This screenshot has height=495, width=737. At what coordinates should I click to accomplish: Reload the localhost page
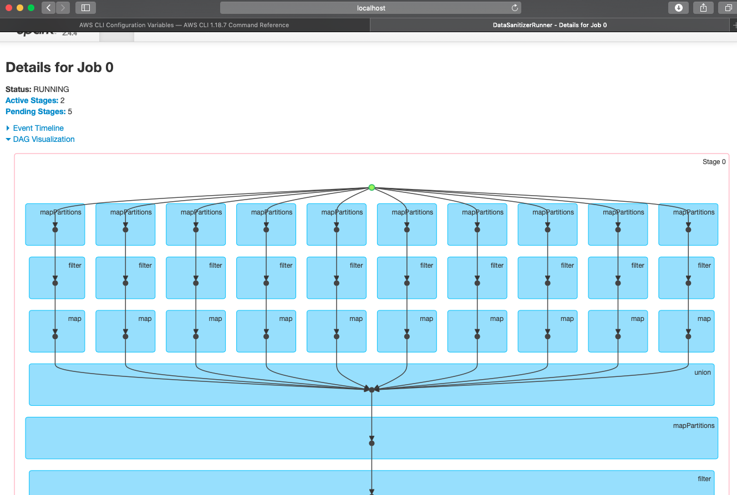515,8
